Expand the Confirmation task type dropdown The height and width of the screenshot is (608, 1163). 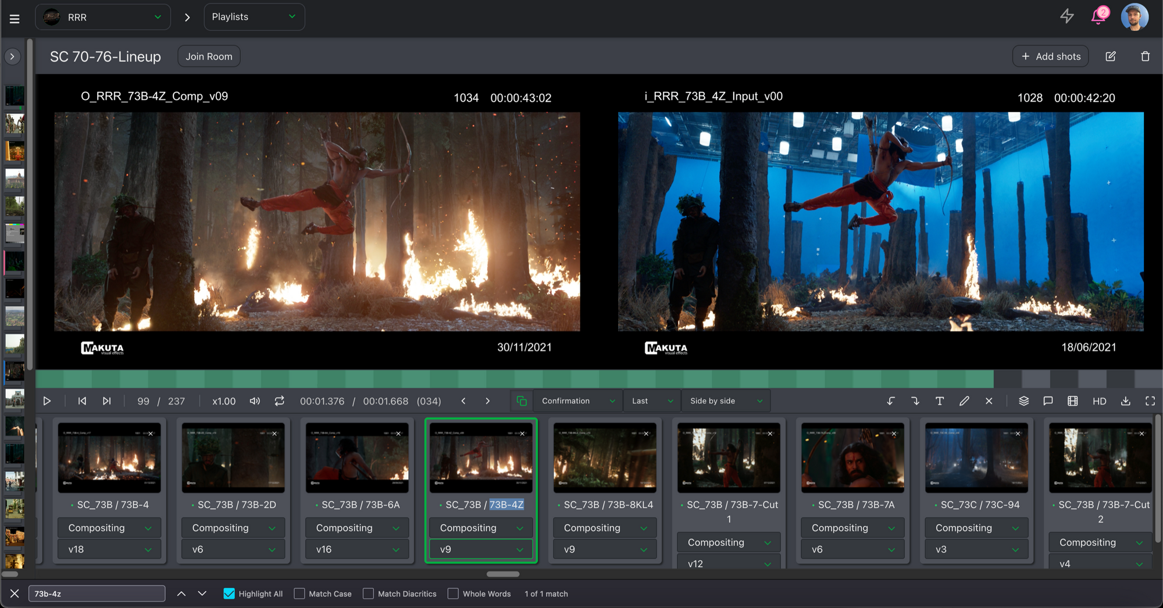[x=577, y=401]
